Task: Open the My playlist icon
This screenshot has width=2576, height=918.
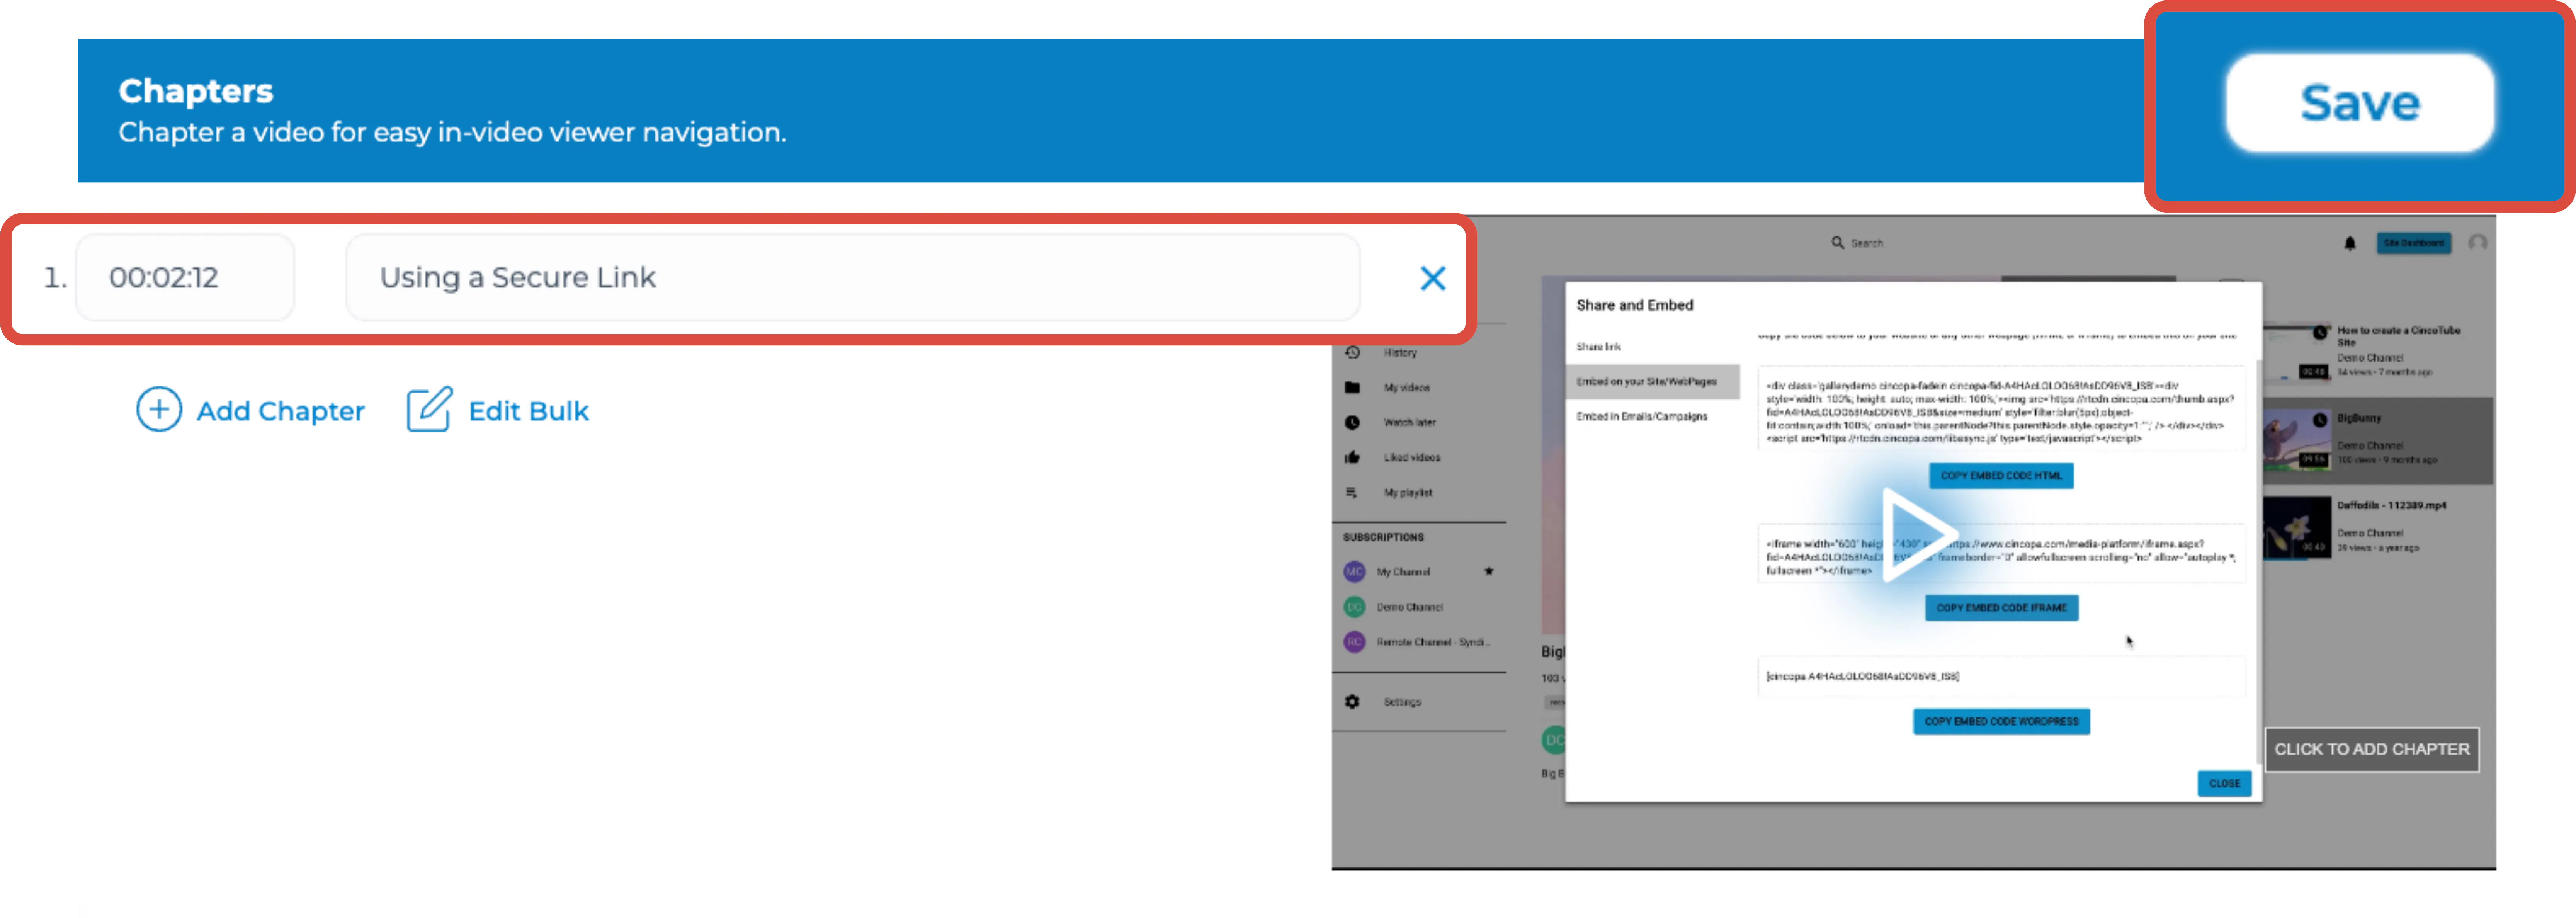Action: pos(1352,492)
